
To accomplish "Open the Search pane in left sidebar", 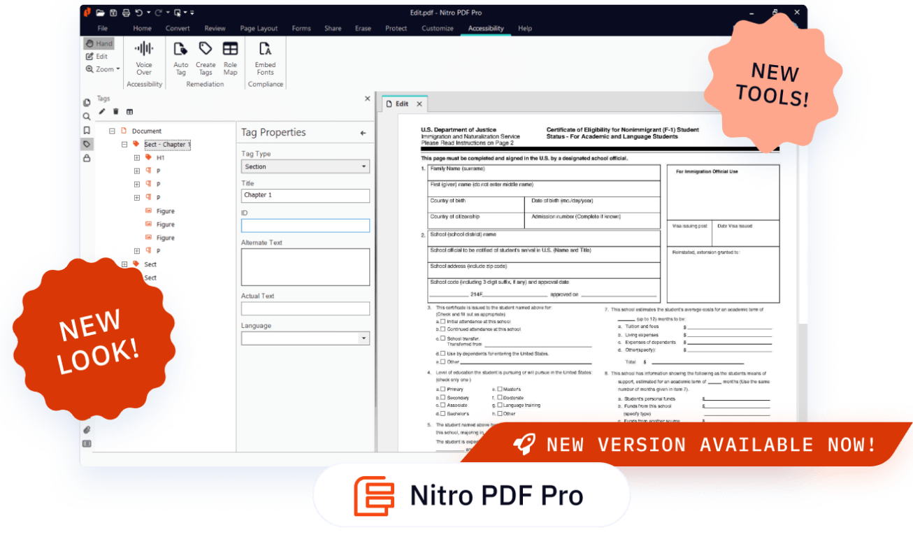I will pos(87,117).
